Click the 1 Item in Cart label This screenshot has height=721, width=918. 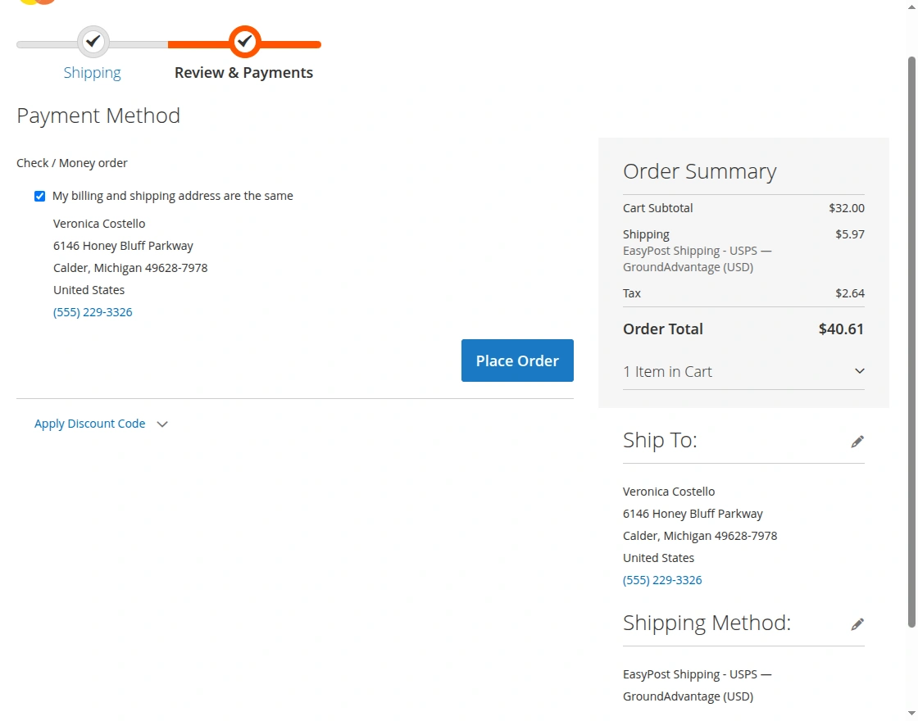coord(667,372)
